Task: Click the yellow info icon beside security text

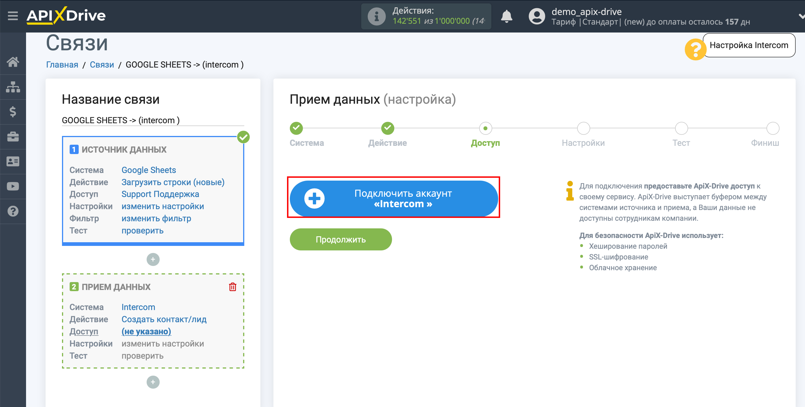Action: point(570,191)
